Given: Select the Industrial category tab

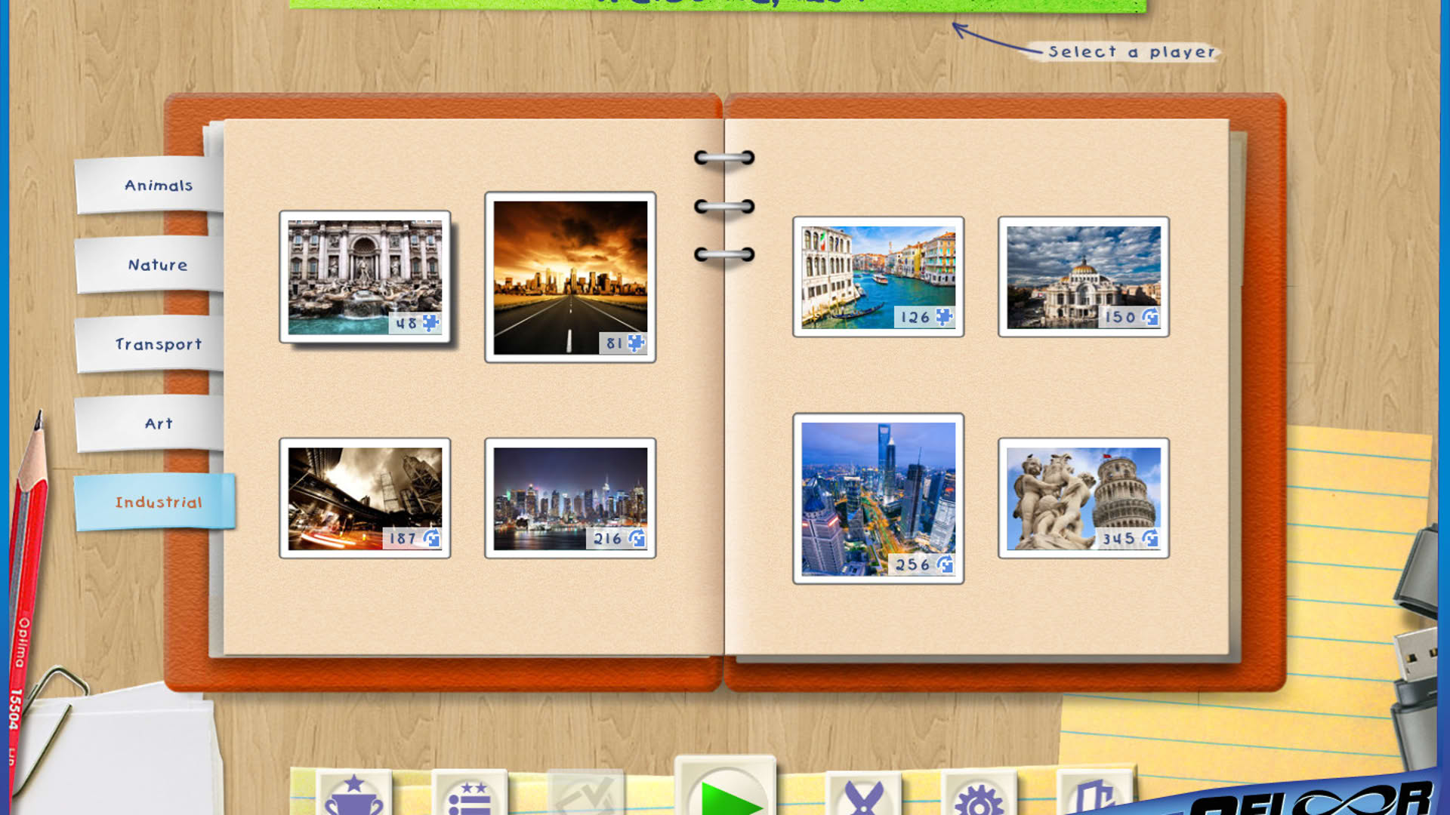Looking at the screenshot, I should click(156, 502).
